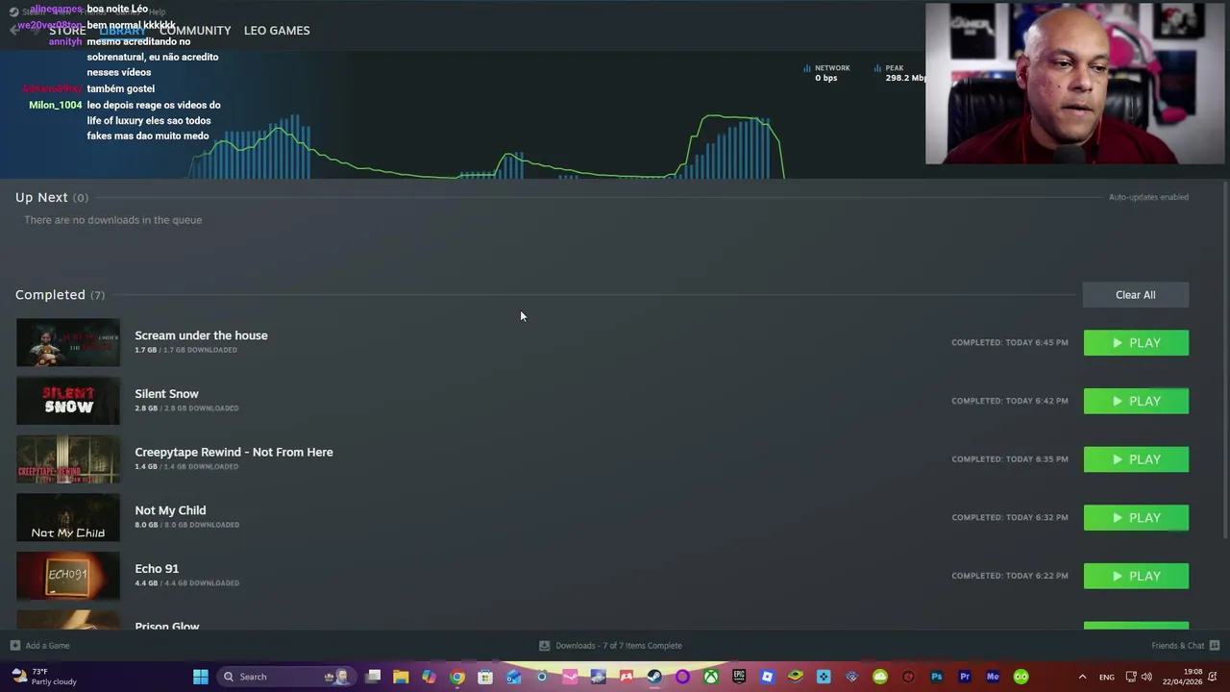Viewport: 1230px width, 692px height.
Task: Open Roblox from taskbar
Action: (767, 677)
